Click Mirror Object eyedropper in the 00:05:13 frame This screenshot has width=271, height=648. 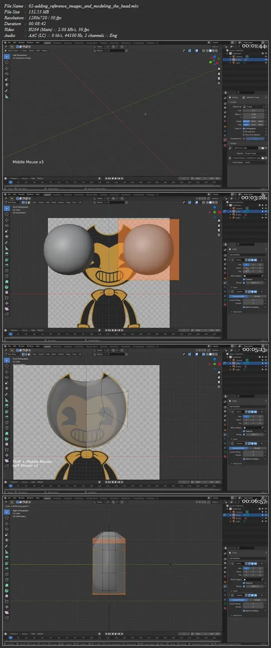click(262, 428)
